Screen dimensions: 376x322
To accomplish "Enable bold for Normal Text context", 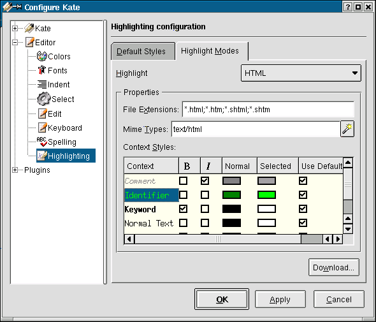I will click(183, 223).
